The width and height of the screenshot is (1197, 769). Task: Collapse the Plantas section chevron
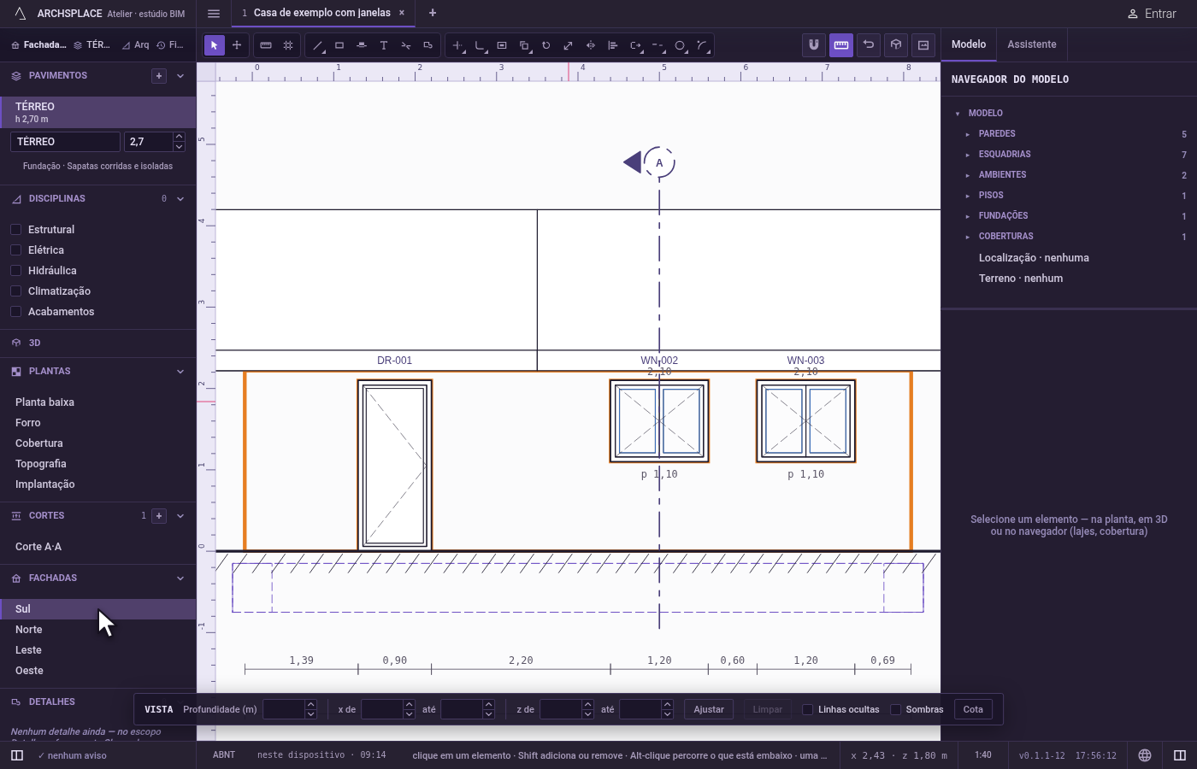point(180,372)
